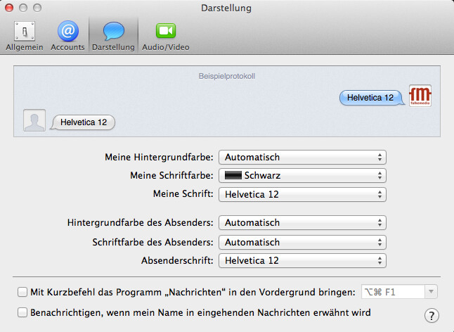
Task: Open the Meine Schriftfarbe dropdown
Action: 302,176
